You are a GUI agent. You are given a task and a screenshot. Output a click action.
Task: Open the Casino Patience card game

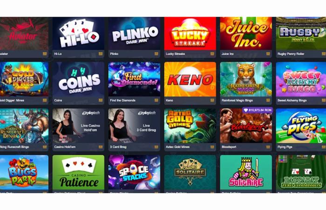point(78,172)
